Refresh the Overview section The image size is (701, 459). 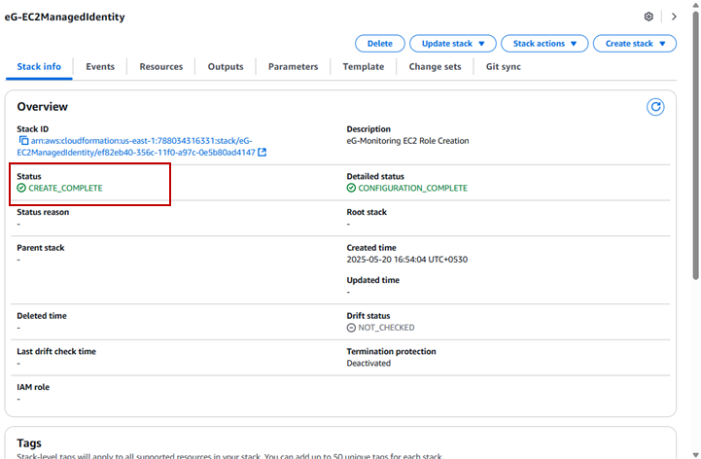[655, 107]
